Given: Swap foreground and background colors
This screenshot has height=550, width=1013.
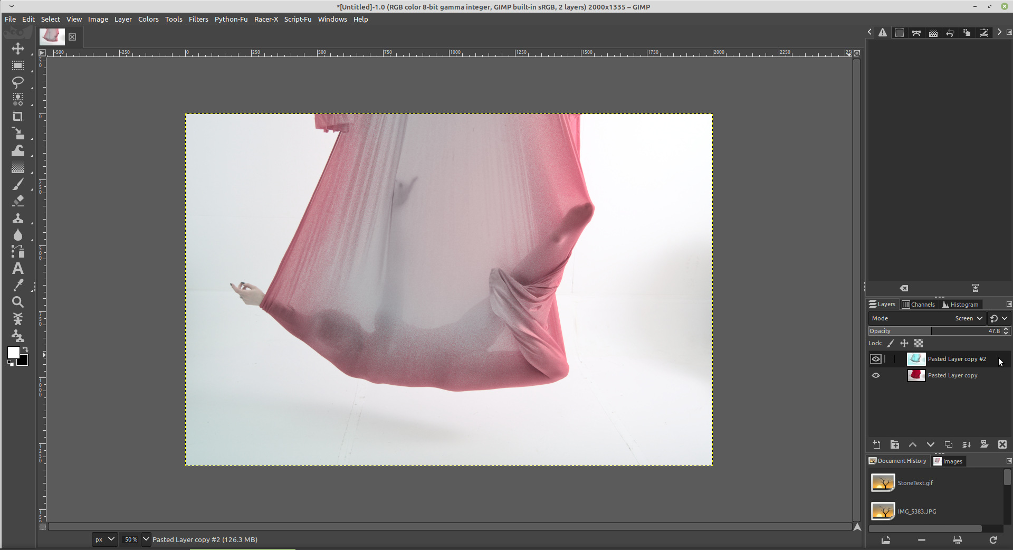Looking at the screenshot, I should [x=25, y=349].
